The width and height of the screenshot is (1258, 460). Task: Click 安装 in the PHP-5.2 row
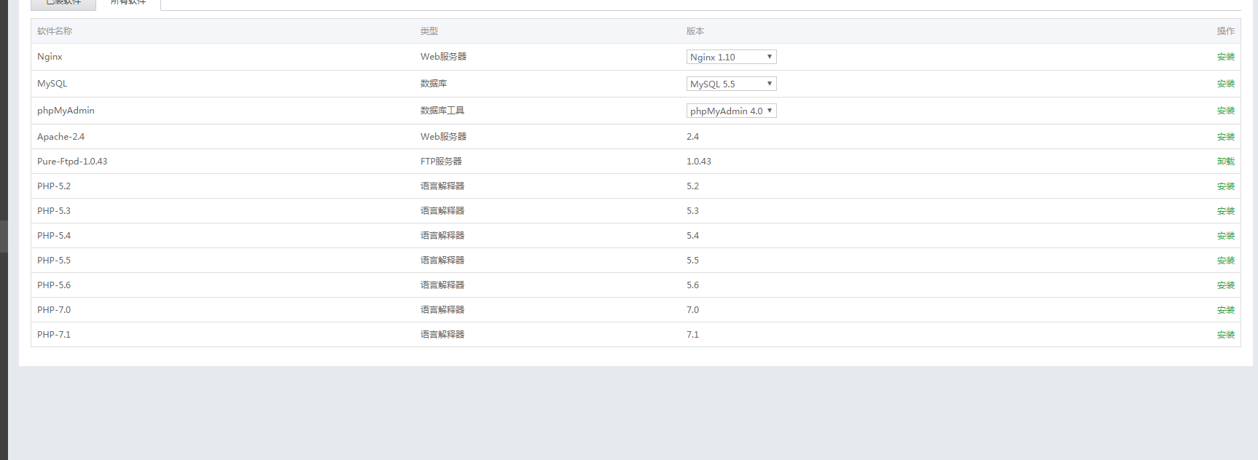[x=1226, y=186]
